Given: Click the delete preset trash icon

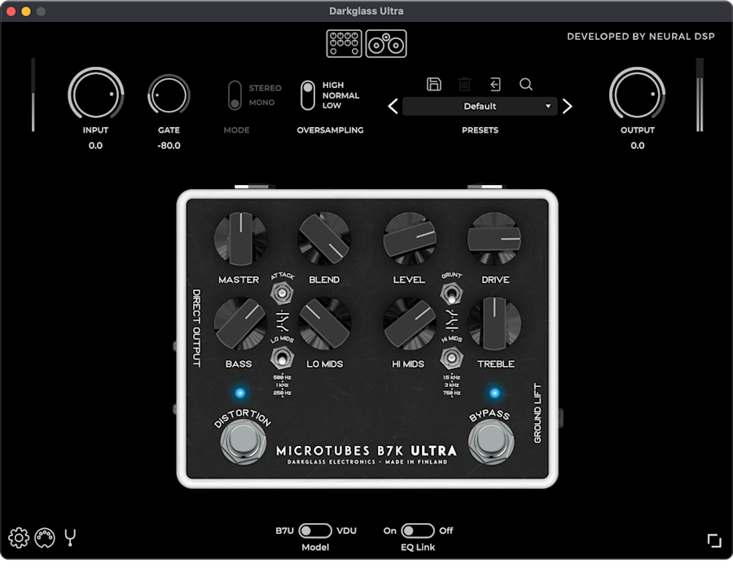Looking at the screenshot, I should coord(464,84).
